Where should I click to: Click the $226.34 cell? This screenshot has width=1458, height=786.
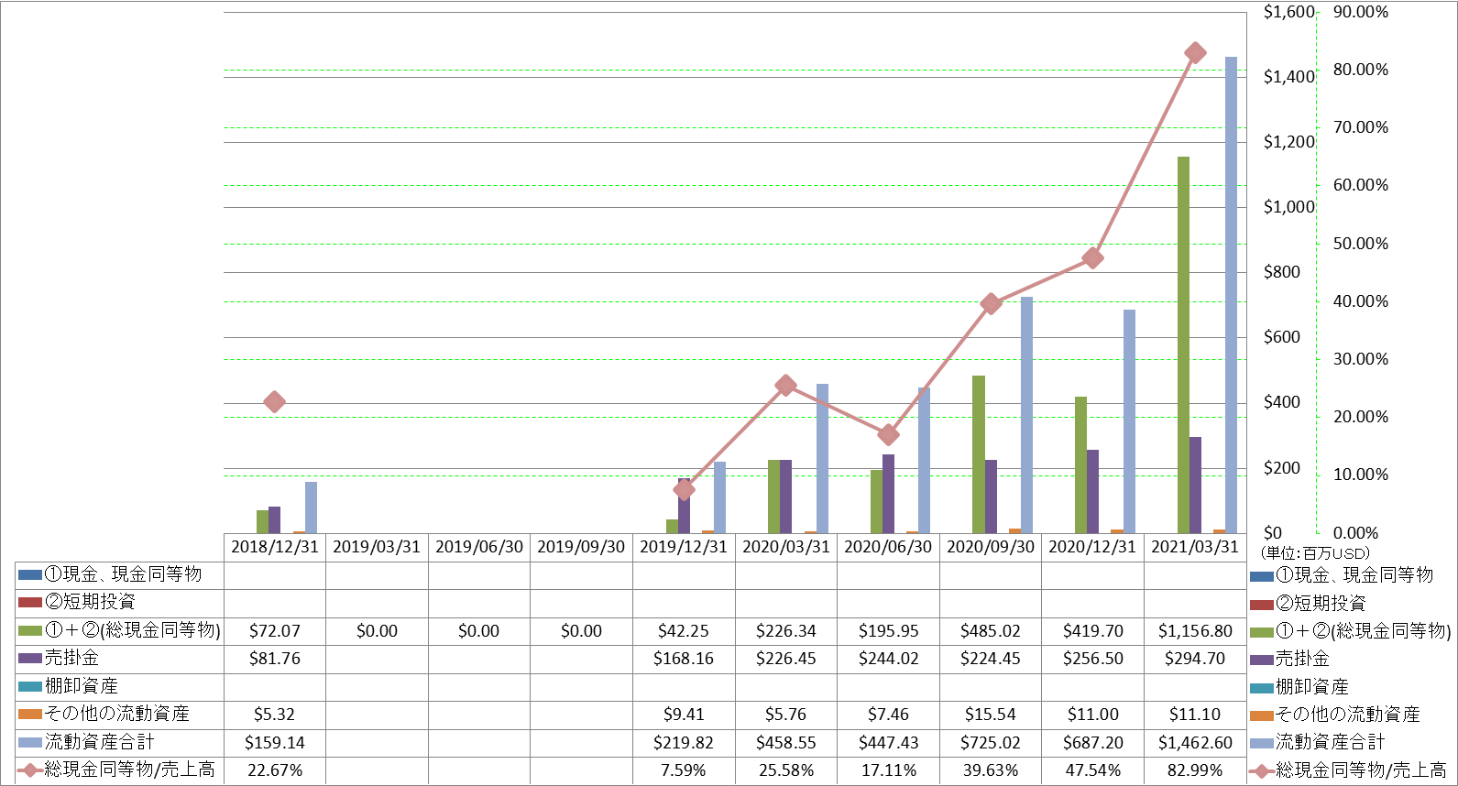click(x=786, y=631)
